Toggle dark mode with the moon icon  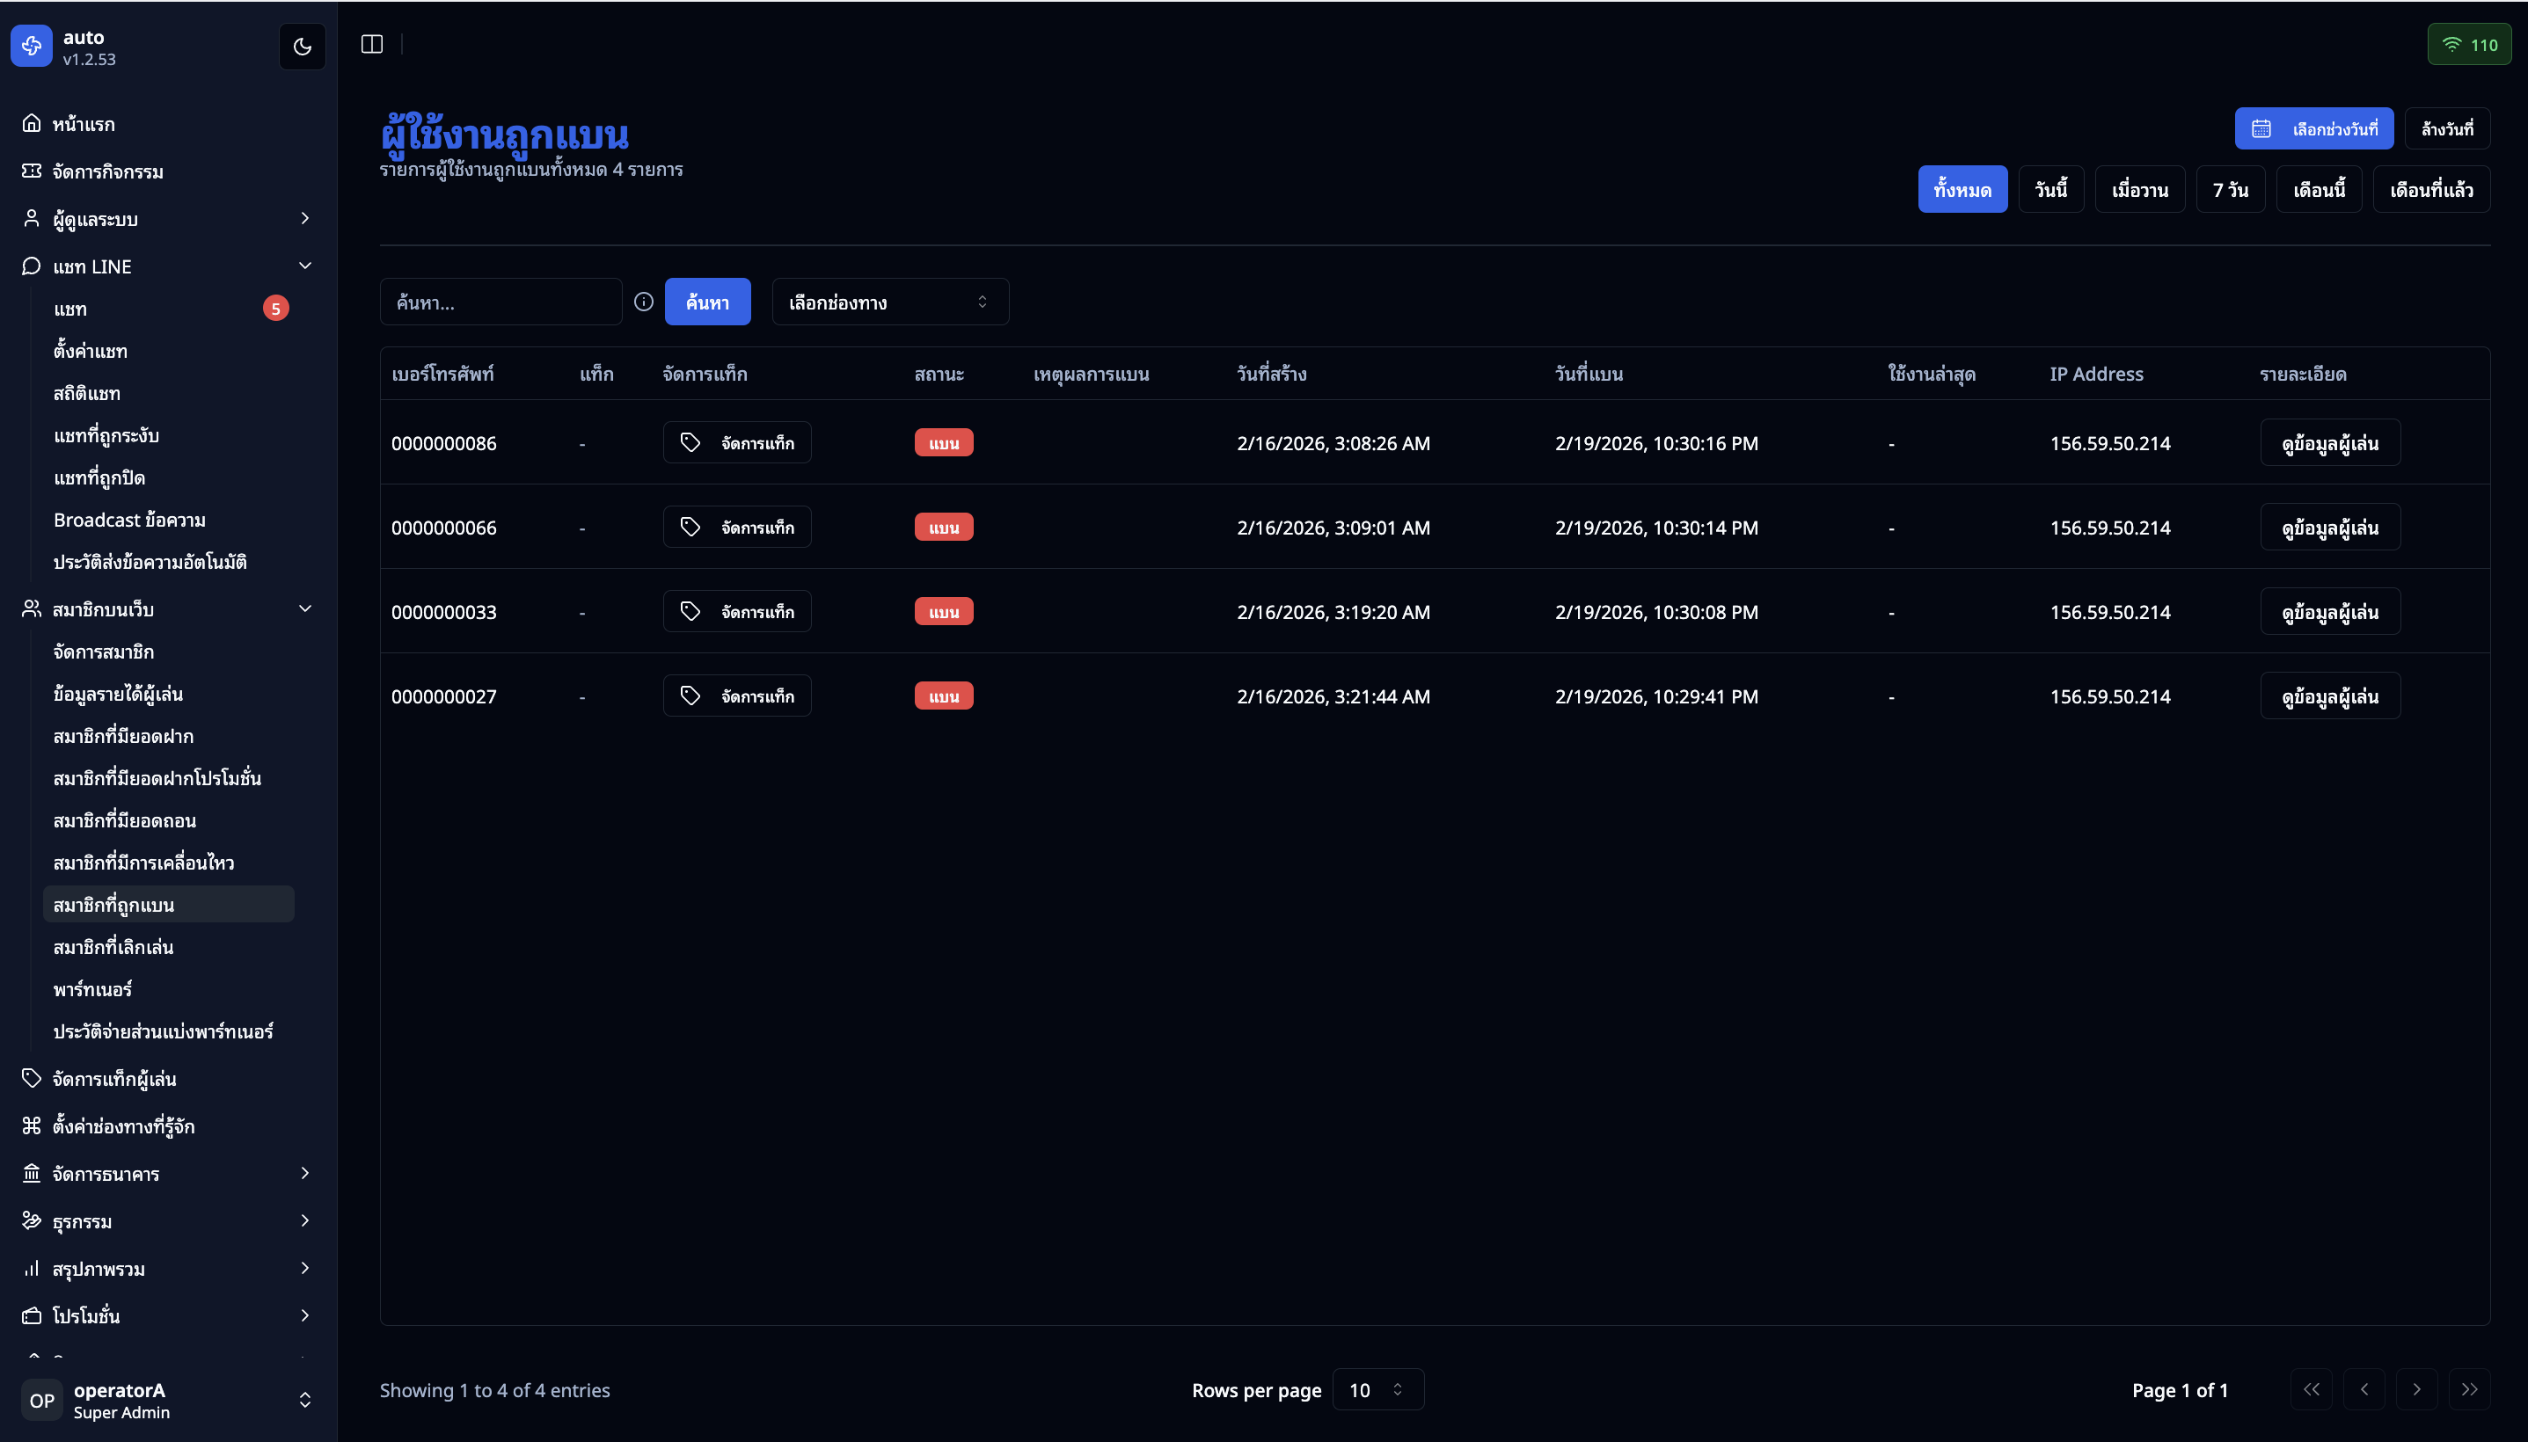[x=302, y=47]
